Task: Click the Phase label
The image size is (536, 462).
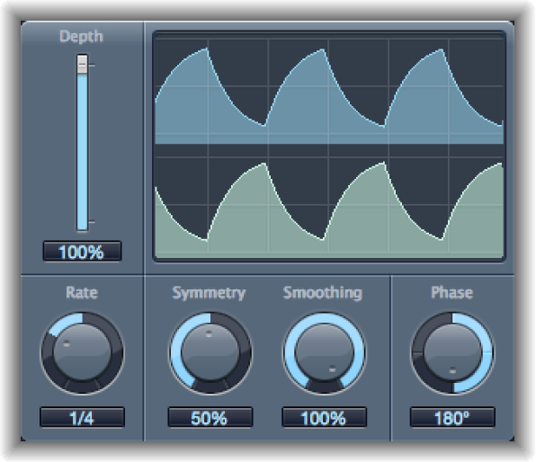Action: tap(451, 292)
